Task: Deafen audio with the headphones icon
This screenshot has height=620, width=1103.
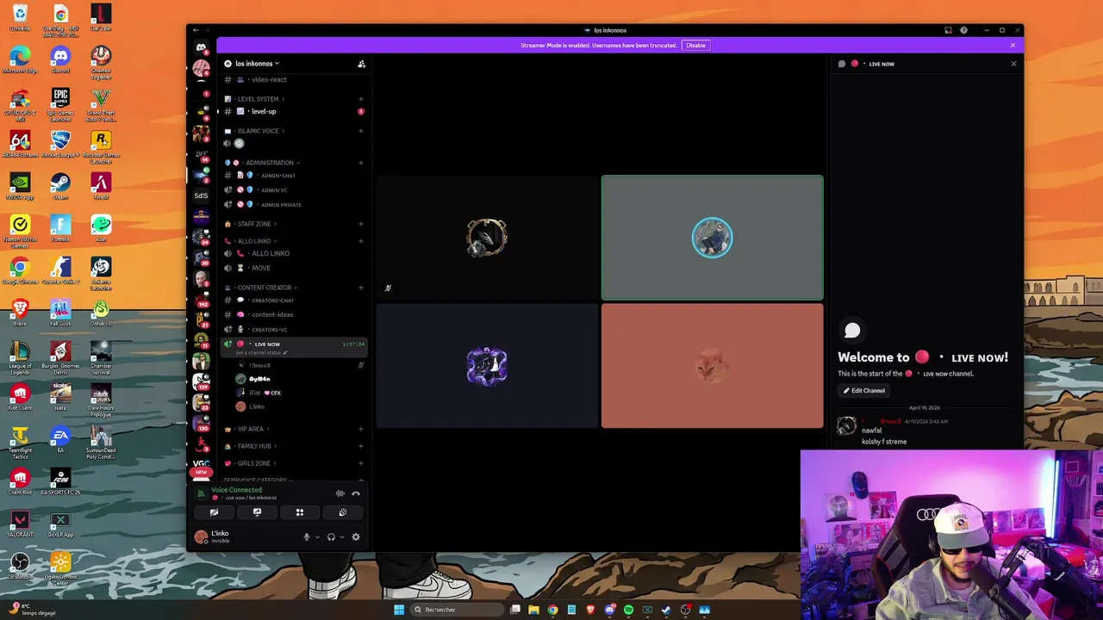Action: coord(331,537)
